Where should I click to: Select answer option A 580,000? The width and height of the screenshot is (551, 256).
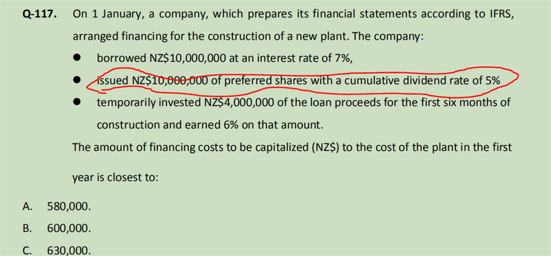pos(69,206)
